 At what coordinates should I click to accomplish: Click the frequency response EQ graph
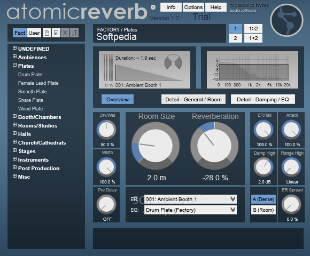coord(252,70)
